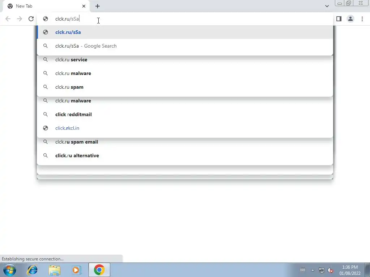
Task: Go forward with the right arrow
Action: pyautogui.click(x=20, y=19)
